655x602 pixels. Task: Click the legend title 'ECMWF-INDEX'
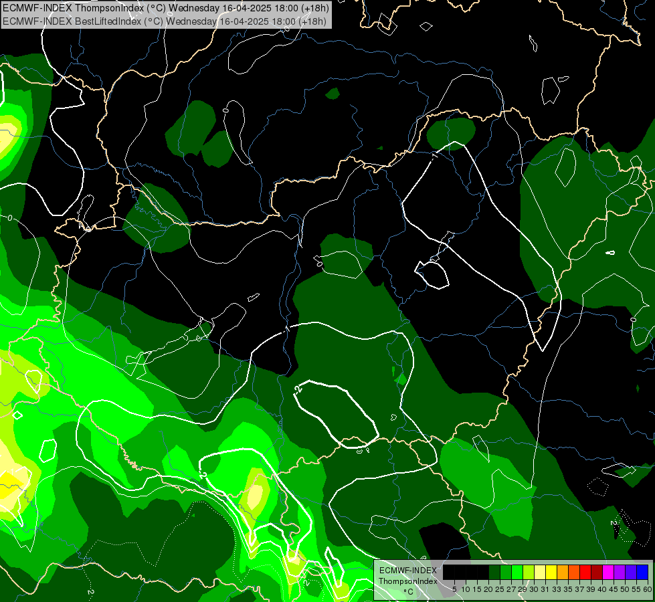408,571
